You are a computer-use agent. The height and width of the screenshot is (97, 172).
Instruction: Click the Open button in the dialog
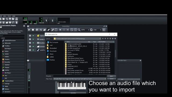pyautogui.click(x=112, y=76)
